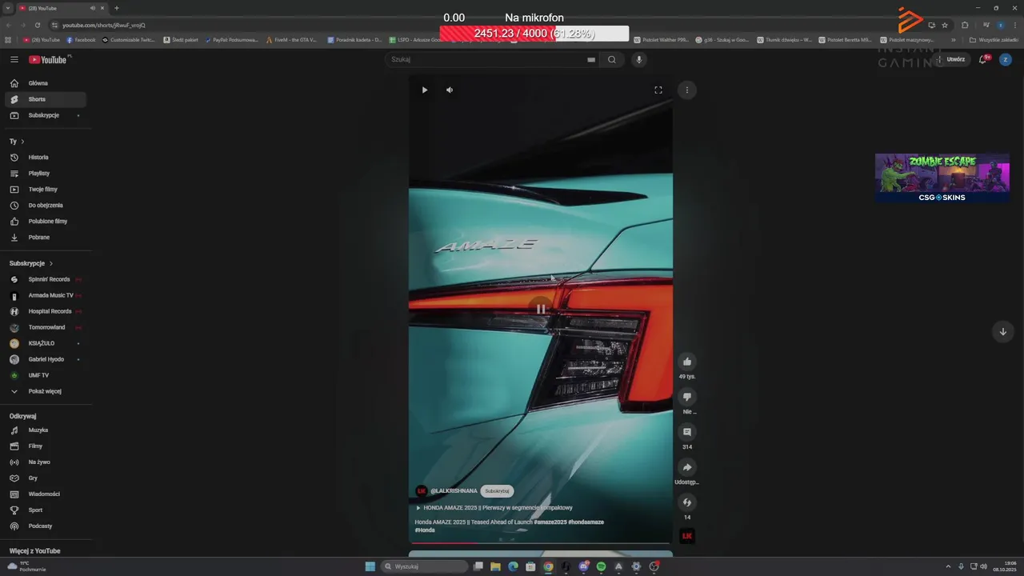Image resolution: width=1024 pixels, height=576 pixels.
Task: Click the Subskrybuj button
Action: pos(497,491)
